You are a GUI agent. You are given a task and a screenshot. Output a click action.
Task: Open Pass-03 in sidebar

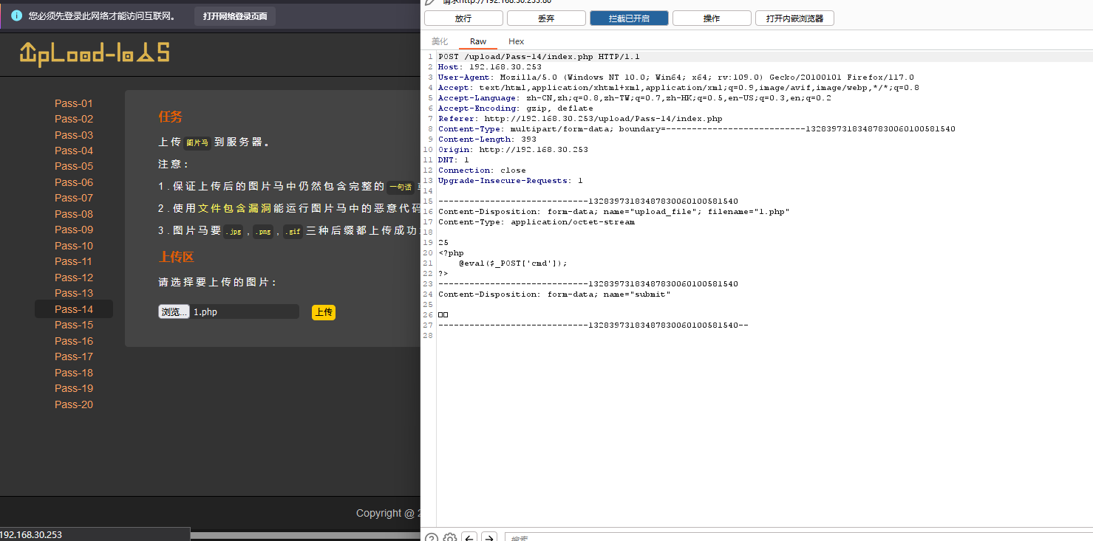[x=74, y=135]
